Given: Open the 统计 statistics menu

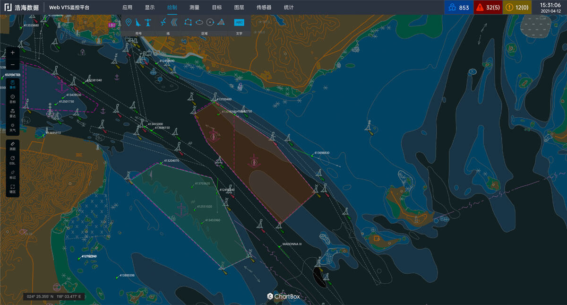Looking at the screenshot, I should point(289,8).
